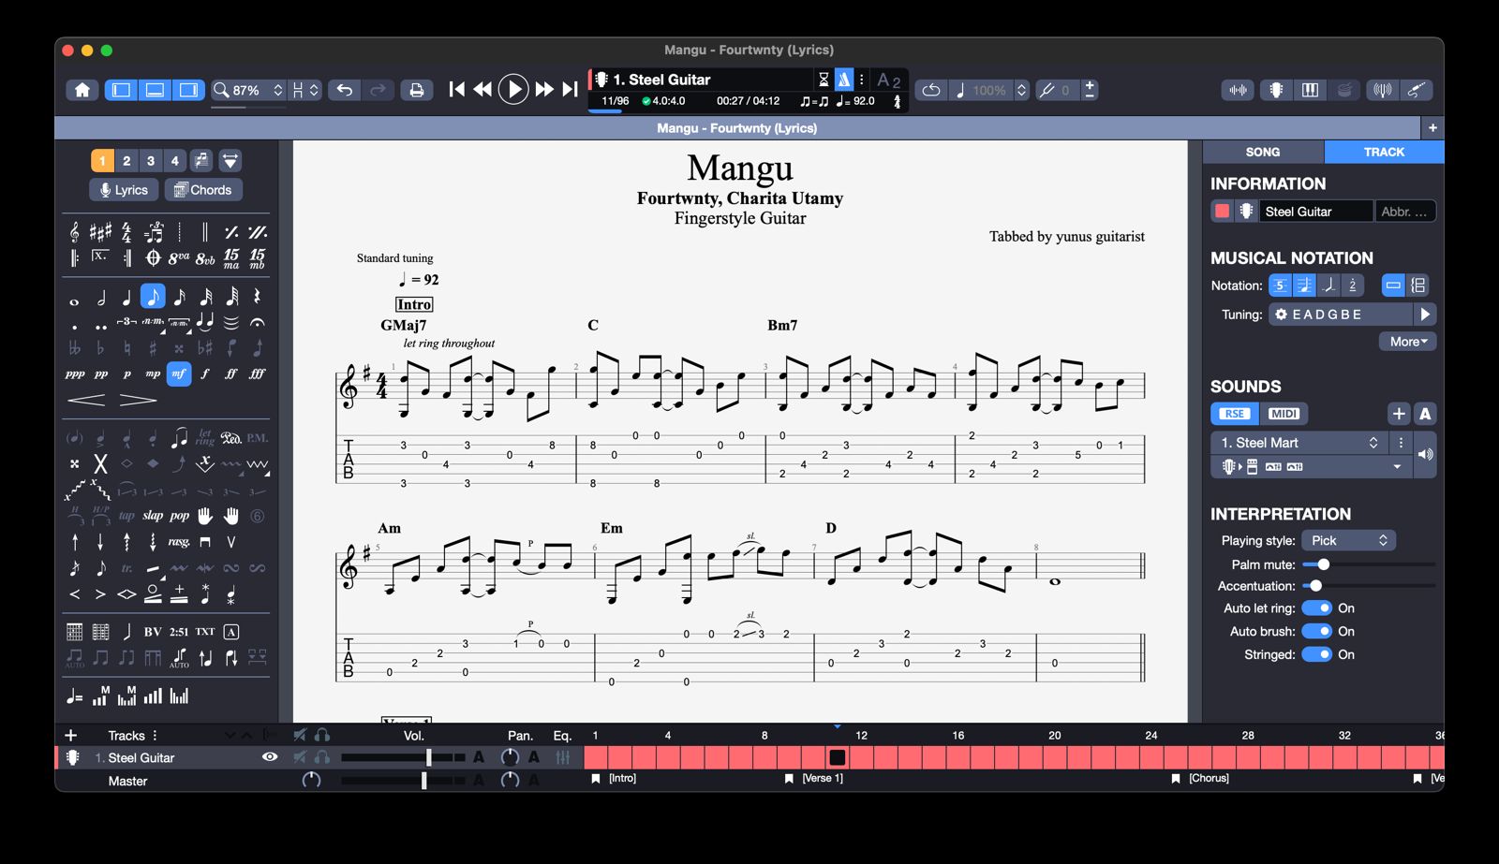The width and height of the screenshot is (1499, 864).
Task: Apply the 8va octave marking
Action: 179,257
